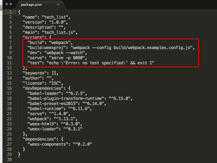Click the "dev" key on line 9
The height and width of the screenshot is (163, 217).
coord(33,53)
